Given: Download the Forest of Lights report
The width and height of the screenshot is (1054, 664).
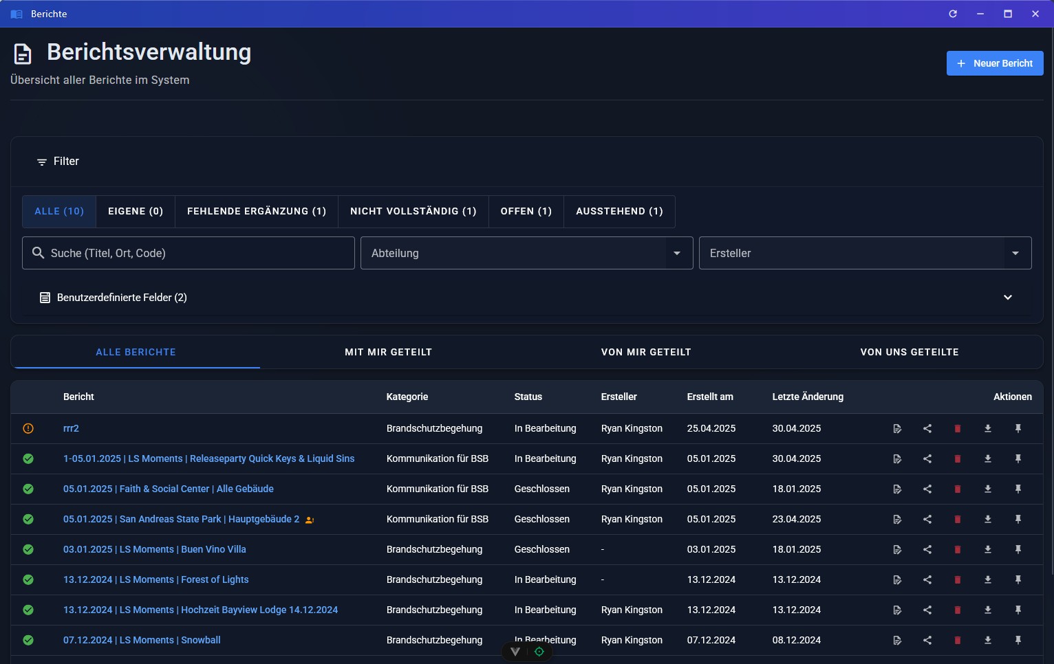Looking at the screenshot, I should (988, 579).
